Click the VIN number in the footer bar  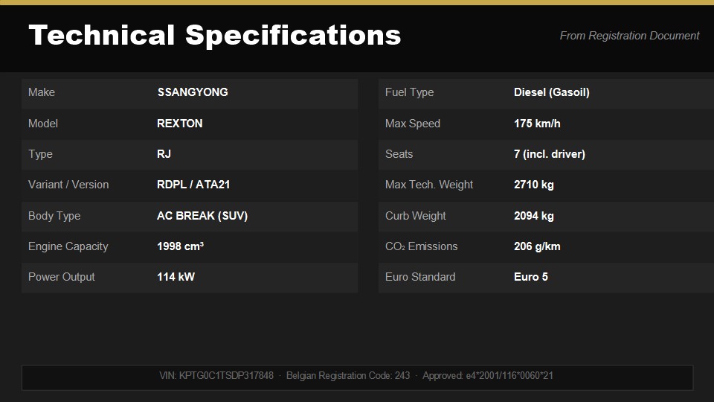[x=216, y=376]
